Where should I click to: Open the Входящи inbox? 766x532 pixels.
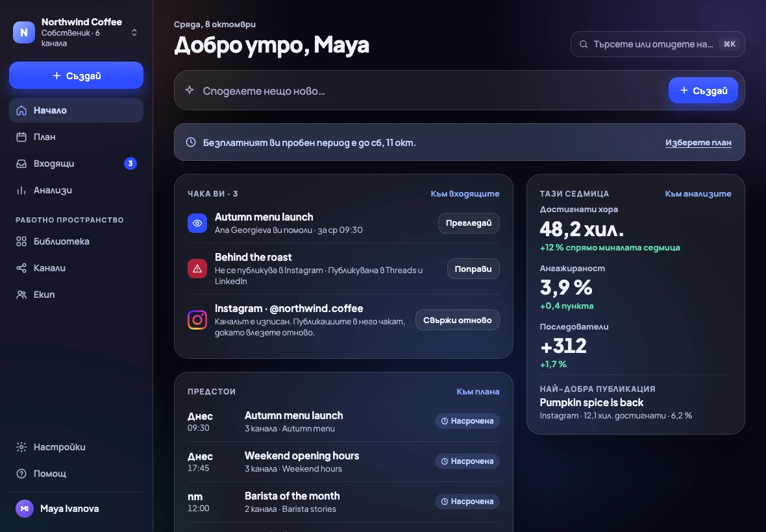coord(76,163)
